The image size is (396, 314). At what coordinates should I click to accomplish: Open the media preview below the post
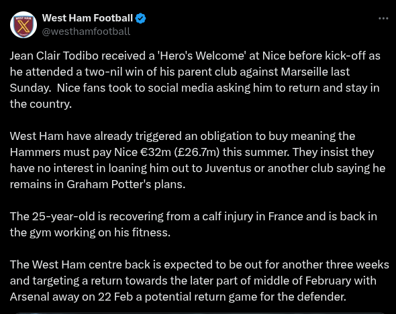[x=199, y=313]
